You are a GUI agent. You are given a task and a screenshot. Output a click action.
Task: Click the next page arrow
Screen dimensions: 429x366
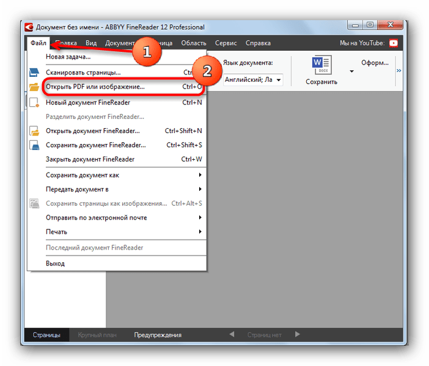tap(298, 334)
